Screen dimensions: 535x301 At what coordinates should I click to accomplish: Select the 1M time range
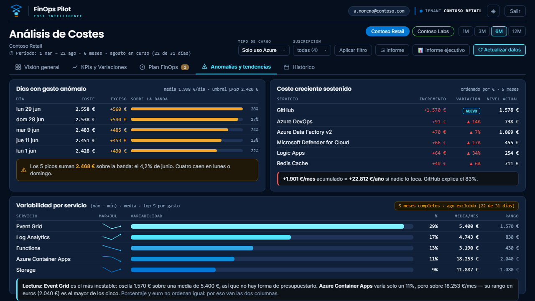pyautogui.click(x=466, y=31)
